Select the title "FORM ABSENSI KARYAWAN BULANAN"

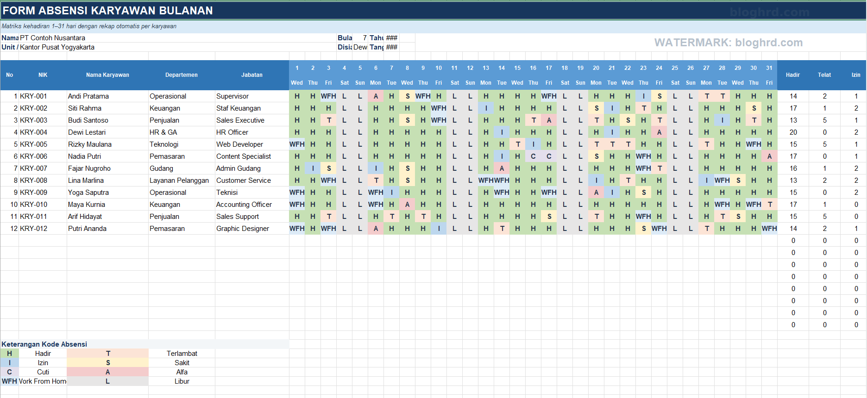pos(107,10)
